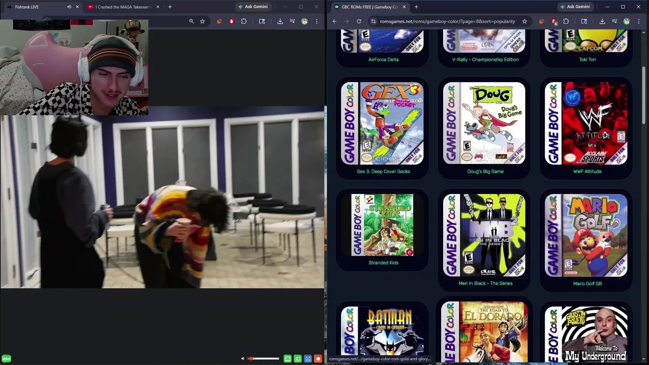Open Chrome menu in right browser window
649x365 pixels.
(x=639, y=21)
